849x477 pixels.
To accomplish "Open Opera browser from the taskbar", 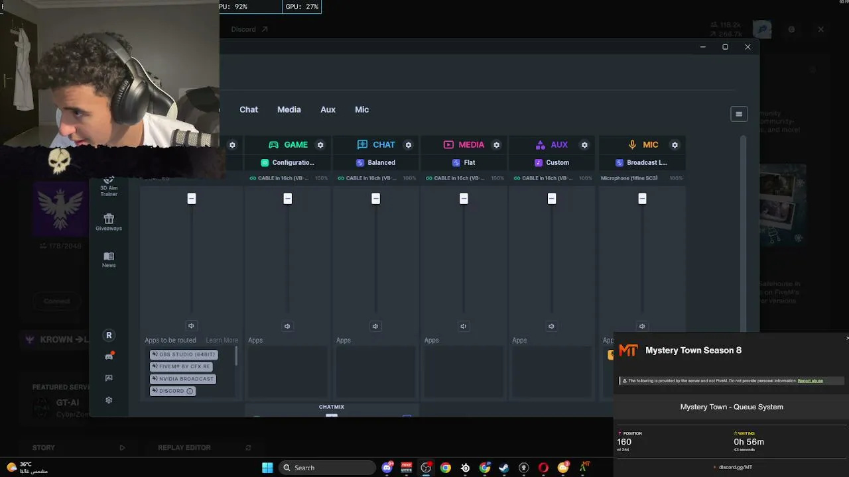I will coord(543,468).
